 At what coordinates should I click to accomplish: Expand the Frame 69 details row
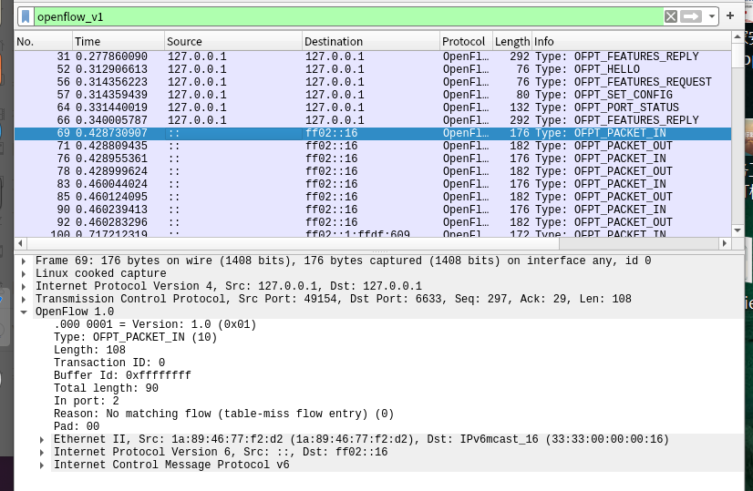pos(24,261)
